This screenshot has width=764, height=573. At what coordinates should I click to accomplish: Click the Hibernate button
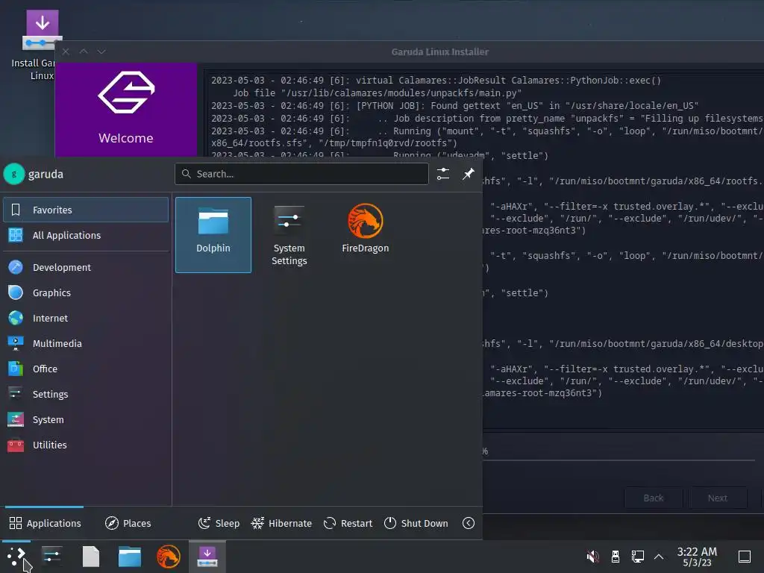point(281,523)
